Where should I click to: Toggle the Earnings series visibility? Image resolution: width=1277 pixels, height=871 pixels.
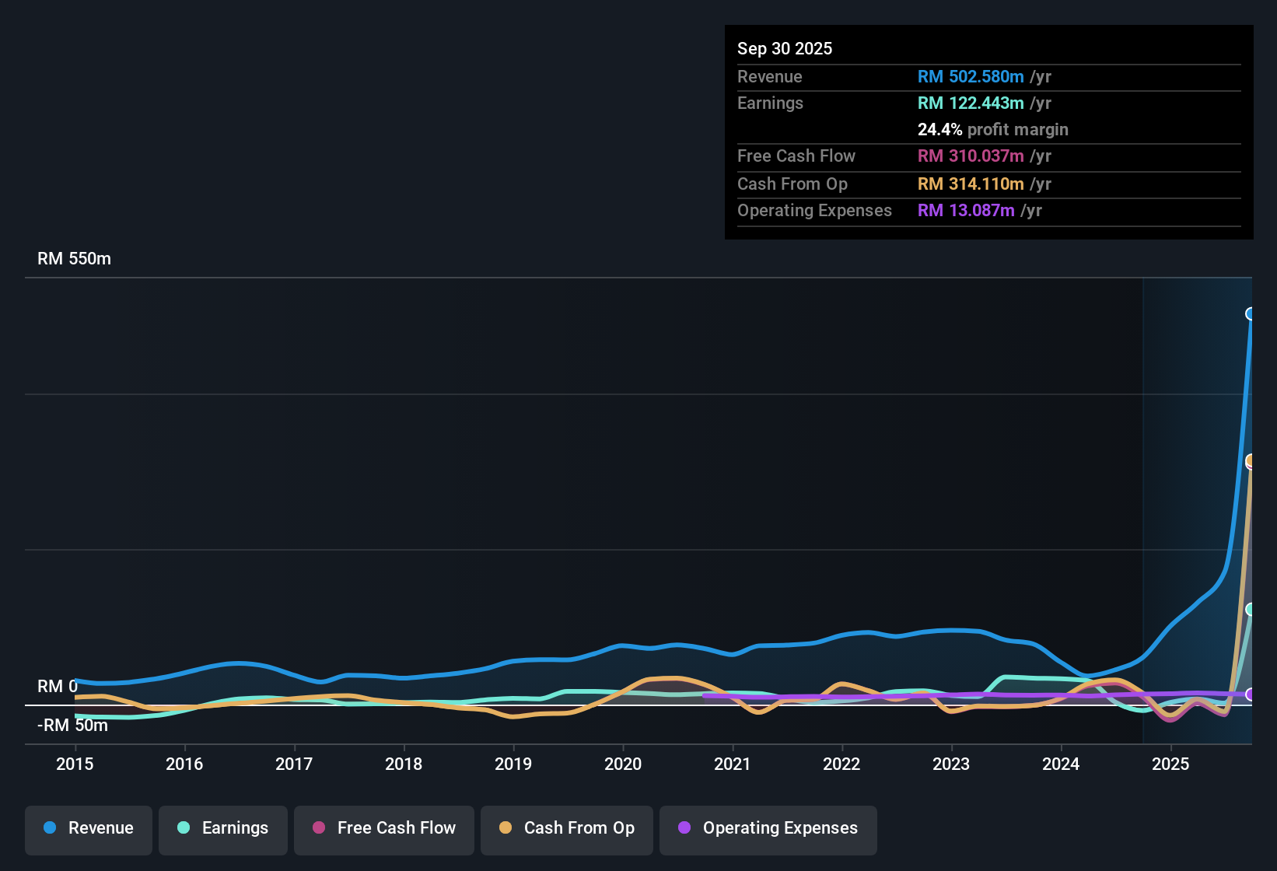[222, 829]
